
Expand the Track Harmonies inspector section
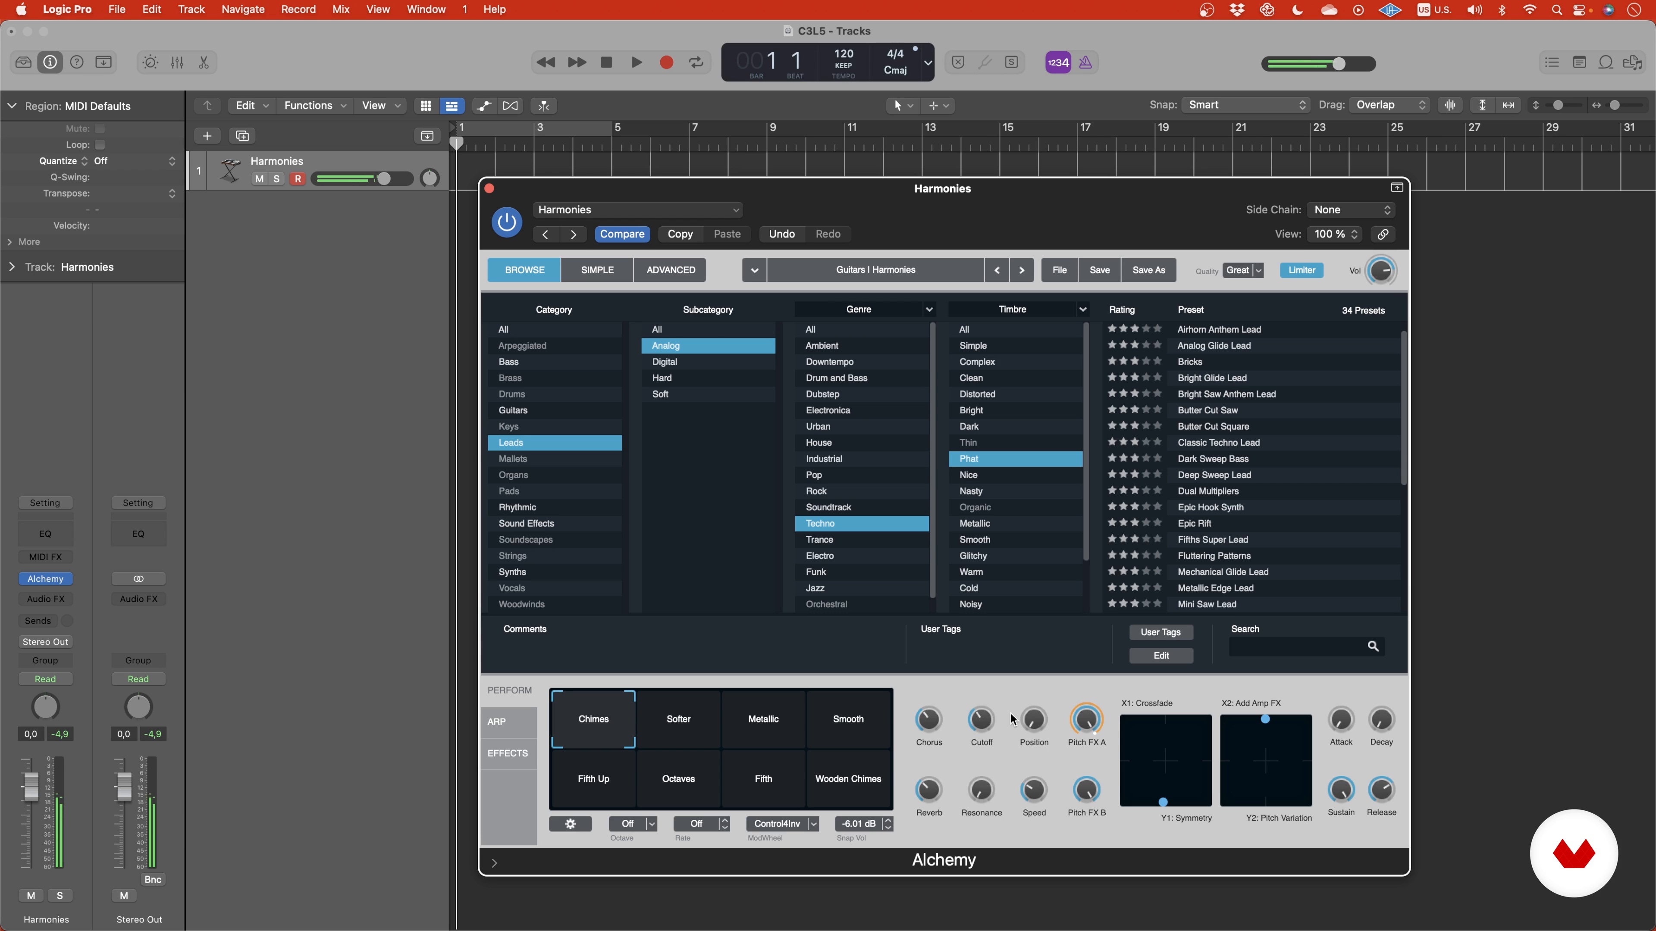tap(12, 267)
